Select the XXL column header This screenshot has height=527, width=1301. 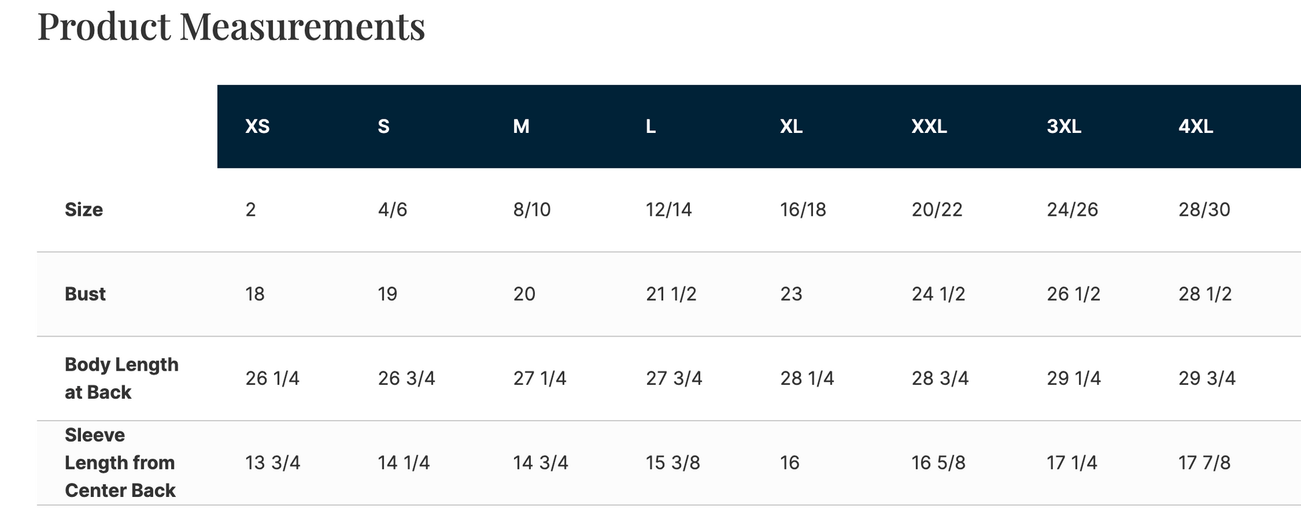pyautogui.click(x=929, y=126)
